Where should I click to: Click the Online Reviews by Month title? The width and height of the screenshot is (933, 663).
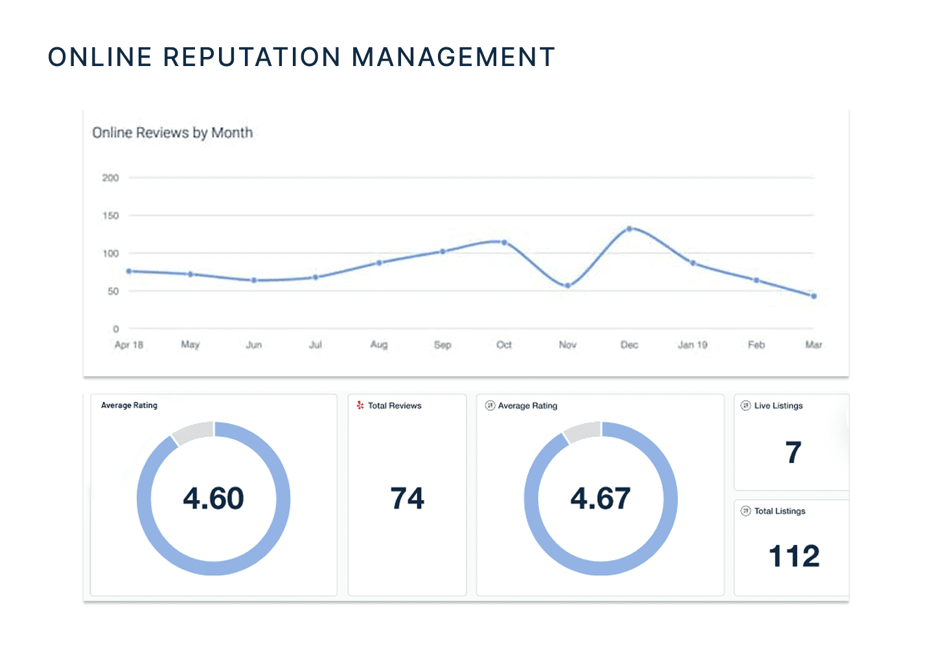pos(172,133)
